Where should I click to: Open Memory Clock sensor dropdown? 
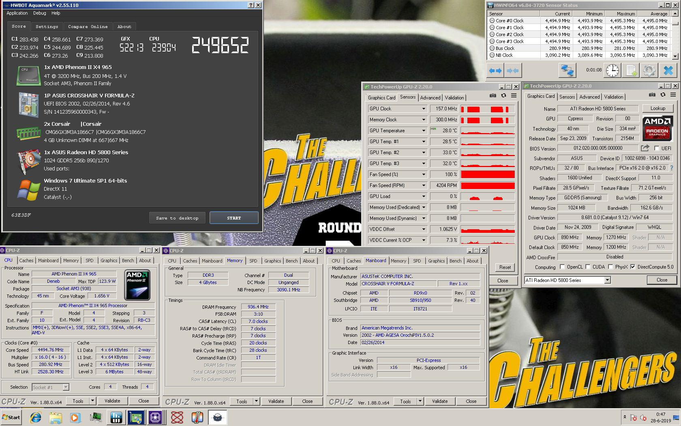(424, 120)
